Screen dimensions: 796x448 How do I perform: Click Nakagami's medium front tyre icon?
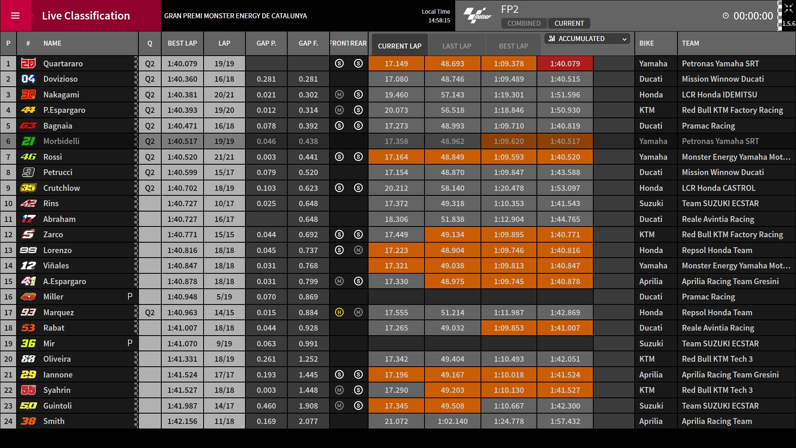click(339, 95)
